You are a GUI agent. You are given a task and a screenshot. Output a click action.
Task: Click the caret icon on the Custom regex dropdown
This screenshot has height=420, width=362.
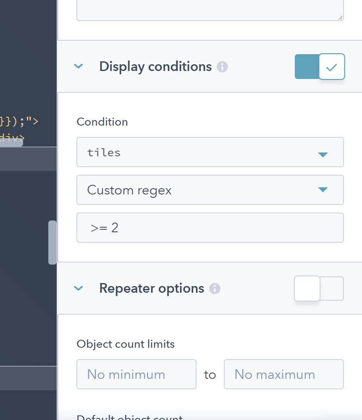pos(323,190)
